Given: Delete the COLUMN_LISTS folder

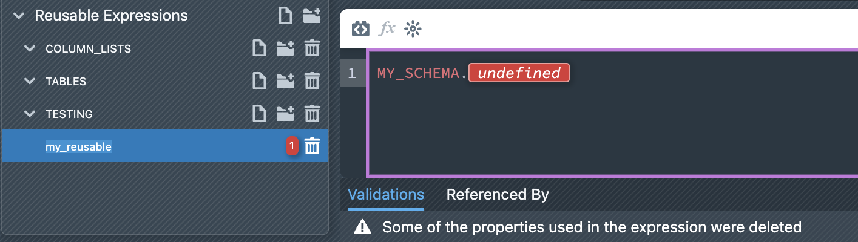Looking at the screenshot, I should pyautogui.click(x=312, y=48).
